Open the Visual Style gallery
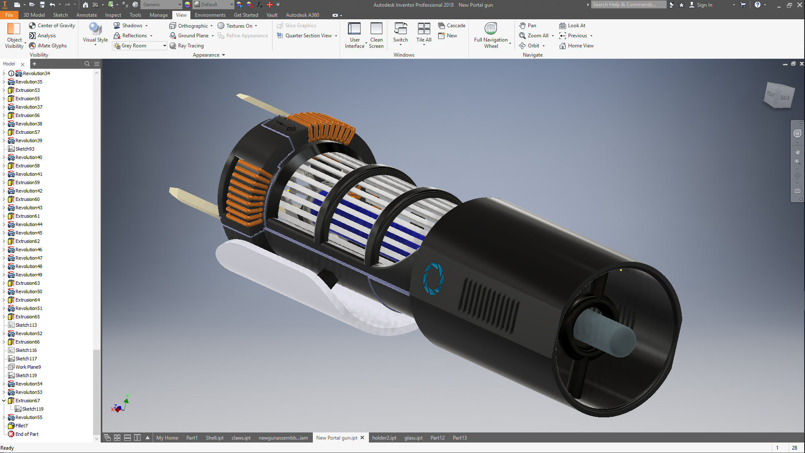The image size is (805, 453). pos(95,34)
